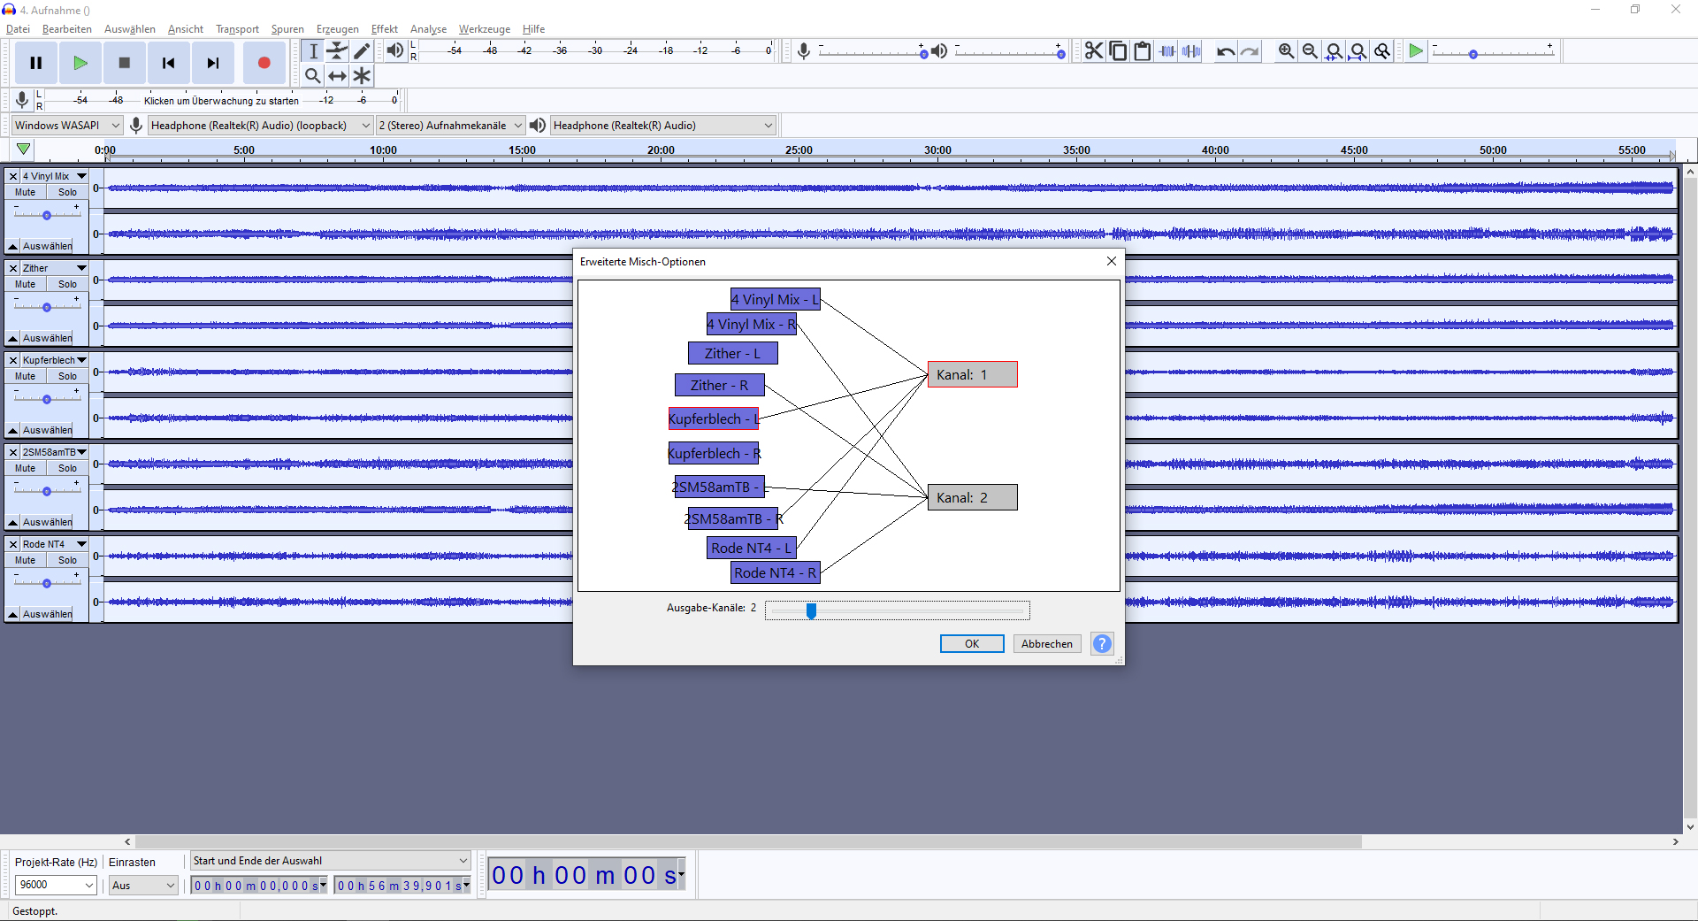1698x921 pixels.
Task: Click the Zoom In magnifier icon
Action: click(x=1286, y=51)
